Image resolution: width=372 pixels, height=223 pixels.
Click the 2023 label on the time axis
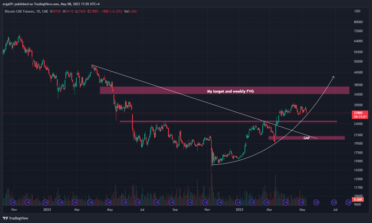[239, 210]
